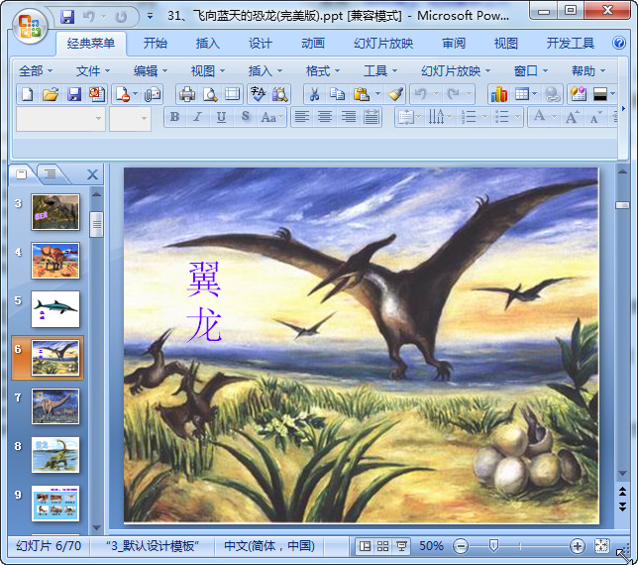
Task: Switch to Slide Sorter view
Action: coord(382,546)
